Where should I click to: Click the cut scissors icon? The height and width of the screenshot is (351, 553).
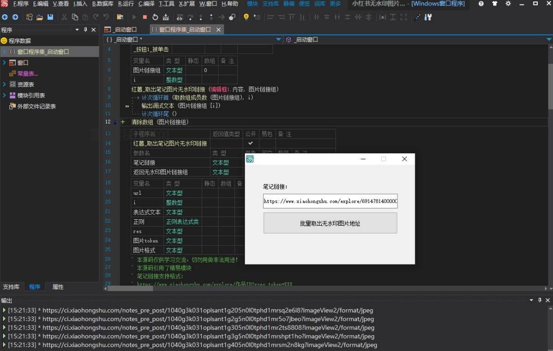pyautogui.click(x=64, y=17)
